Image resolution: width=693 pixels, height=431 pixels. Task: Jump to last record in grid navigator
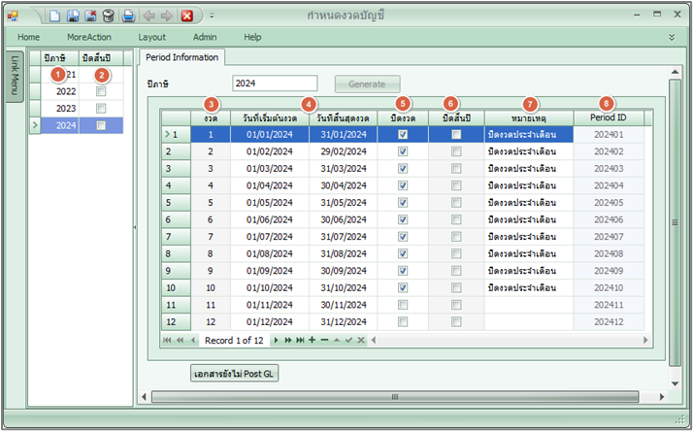[x=300, y=340]
